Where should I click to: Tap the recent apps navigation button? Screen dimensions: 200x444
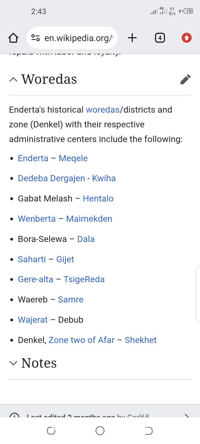[51, 431]
